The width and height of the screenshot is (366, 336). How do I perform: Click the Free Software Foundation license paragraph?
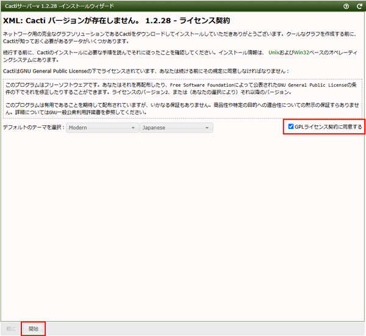coord(181,89)
